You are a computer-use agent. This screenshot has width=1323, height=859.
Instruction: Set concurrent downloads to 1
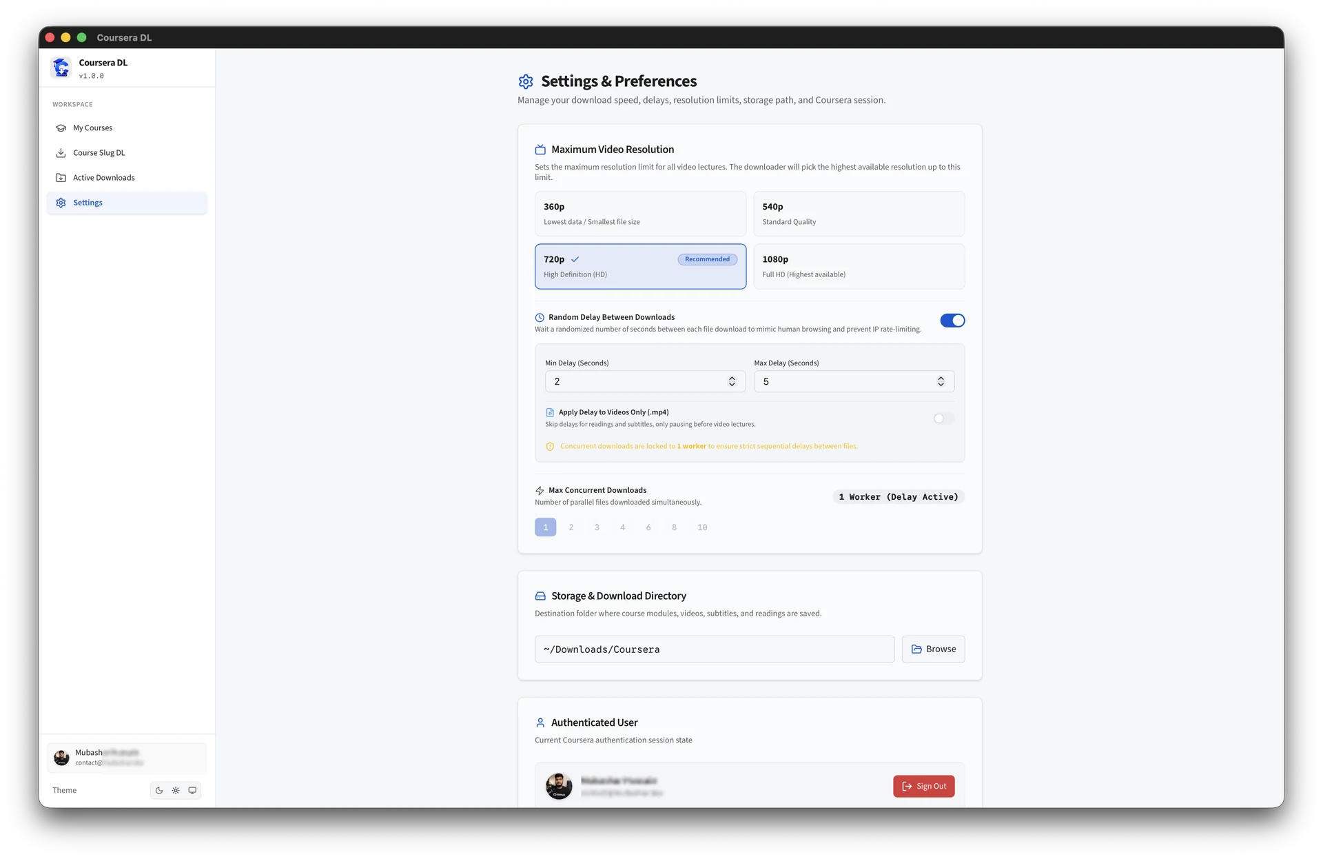545,527
